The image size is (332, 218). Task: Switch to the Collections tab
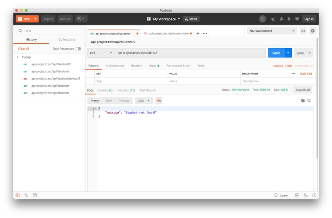tap(67, 40)
